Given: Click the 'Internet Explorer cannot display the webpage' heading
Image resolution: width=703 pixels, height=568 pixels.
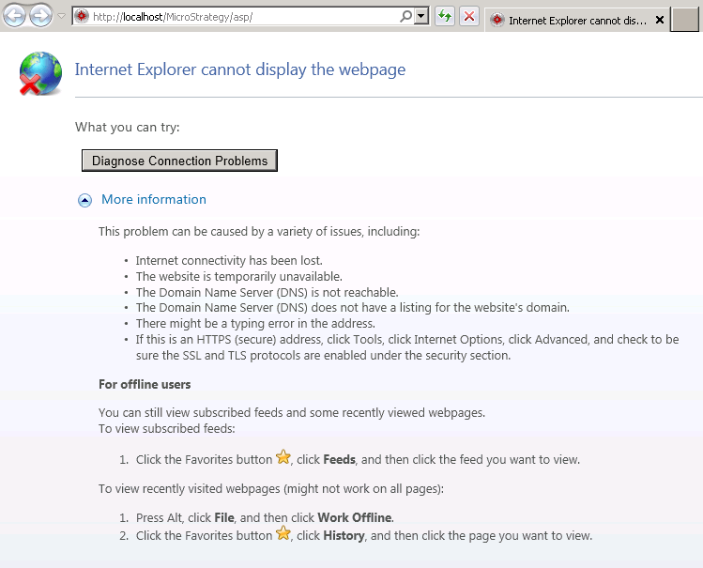Looking at the screenshot, I should [239, 69].
